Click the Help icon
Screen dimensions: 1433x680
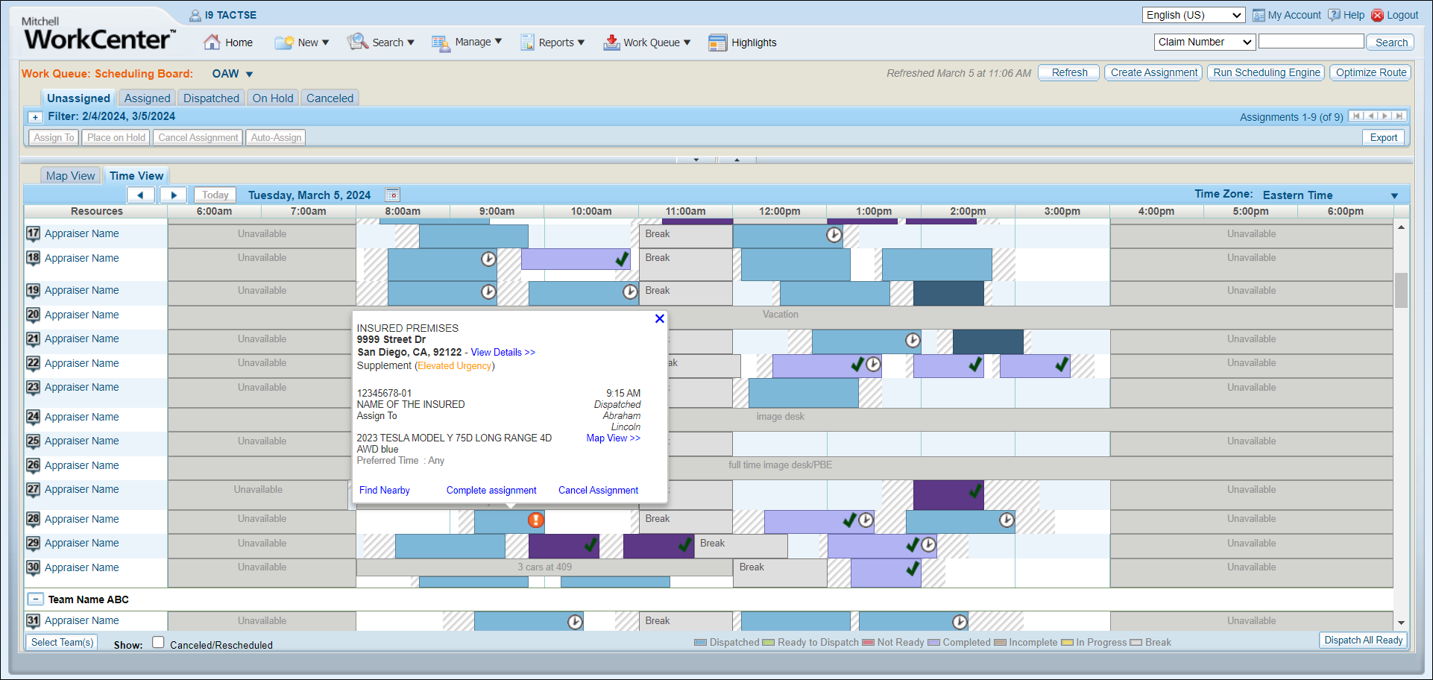1334,15
